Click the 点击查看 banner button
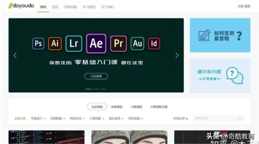This screenshot has height=144, width=259. [x=96, y=76]
